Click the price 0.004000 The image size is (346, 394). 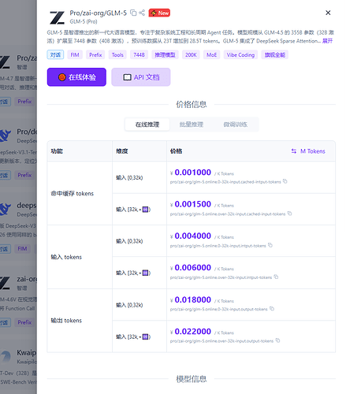192,236
